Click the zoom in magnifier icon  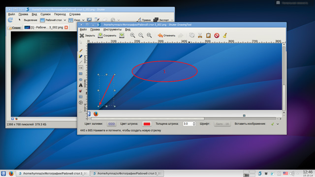tap(132, 35)
